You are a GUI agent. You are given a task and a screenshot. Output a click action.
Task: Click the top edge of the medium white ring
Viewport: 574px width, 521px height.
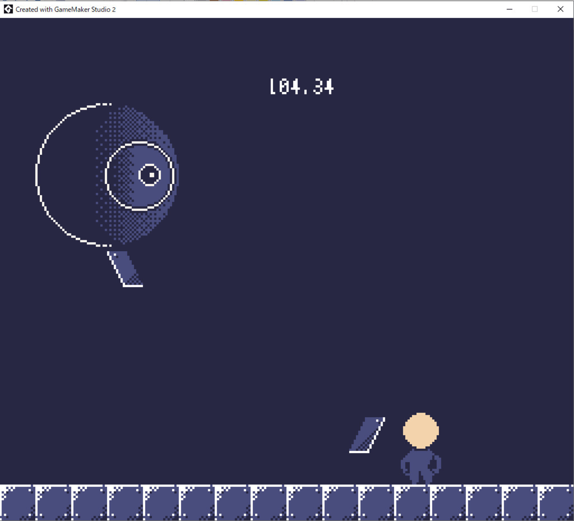tap(139, 143)
